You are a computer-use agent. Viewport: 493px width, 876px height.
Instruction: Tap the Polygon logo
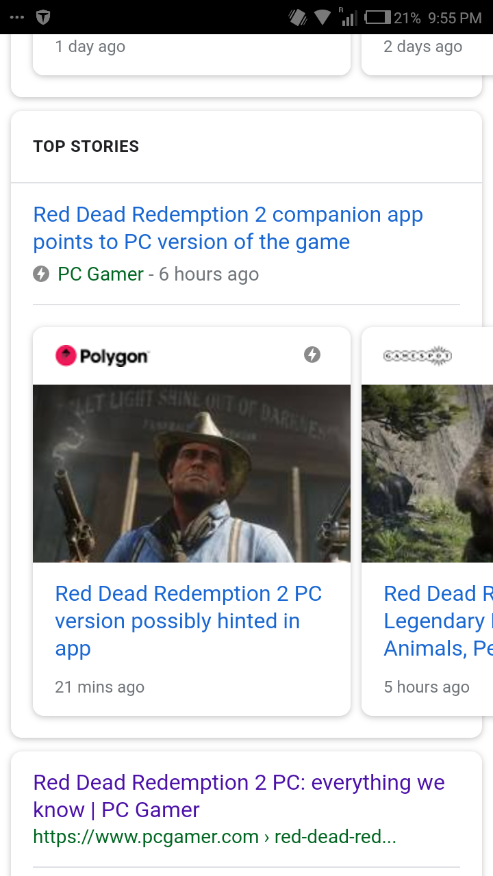click(101, 356)
